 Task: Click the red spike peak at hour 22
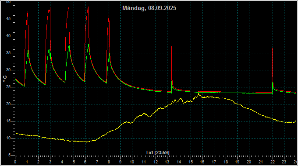coord(272,48)
